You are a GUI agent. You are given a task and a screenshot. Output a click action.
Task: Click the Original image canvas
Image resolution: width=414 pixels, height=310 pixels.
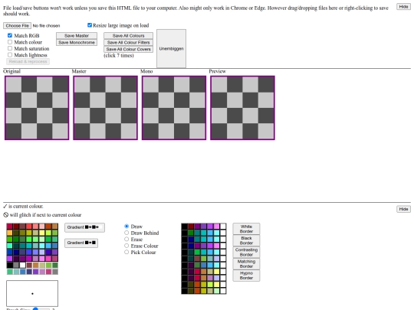point(37,108)
